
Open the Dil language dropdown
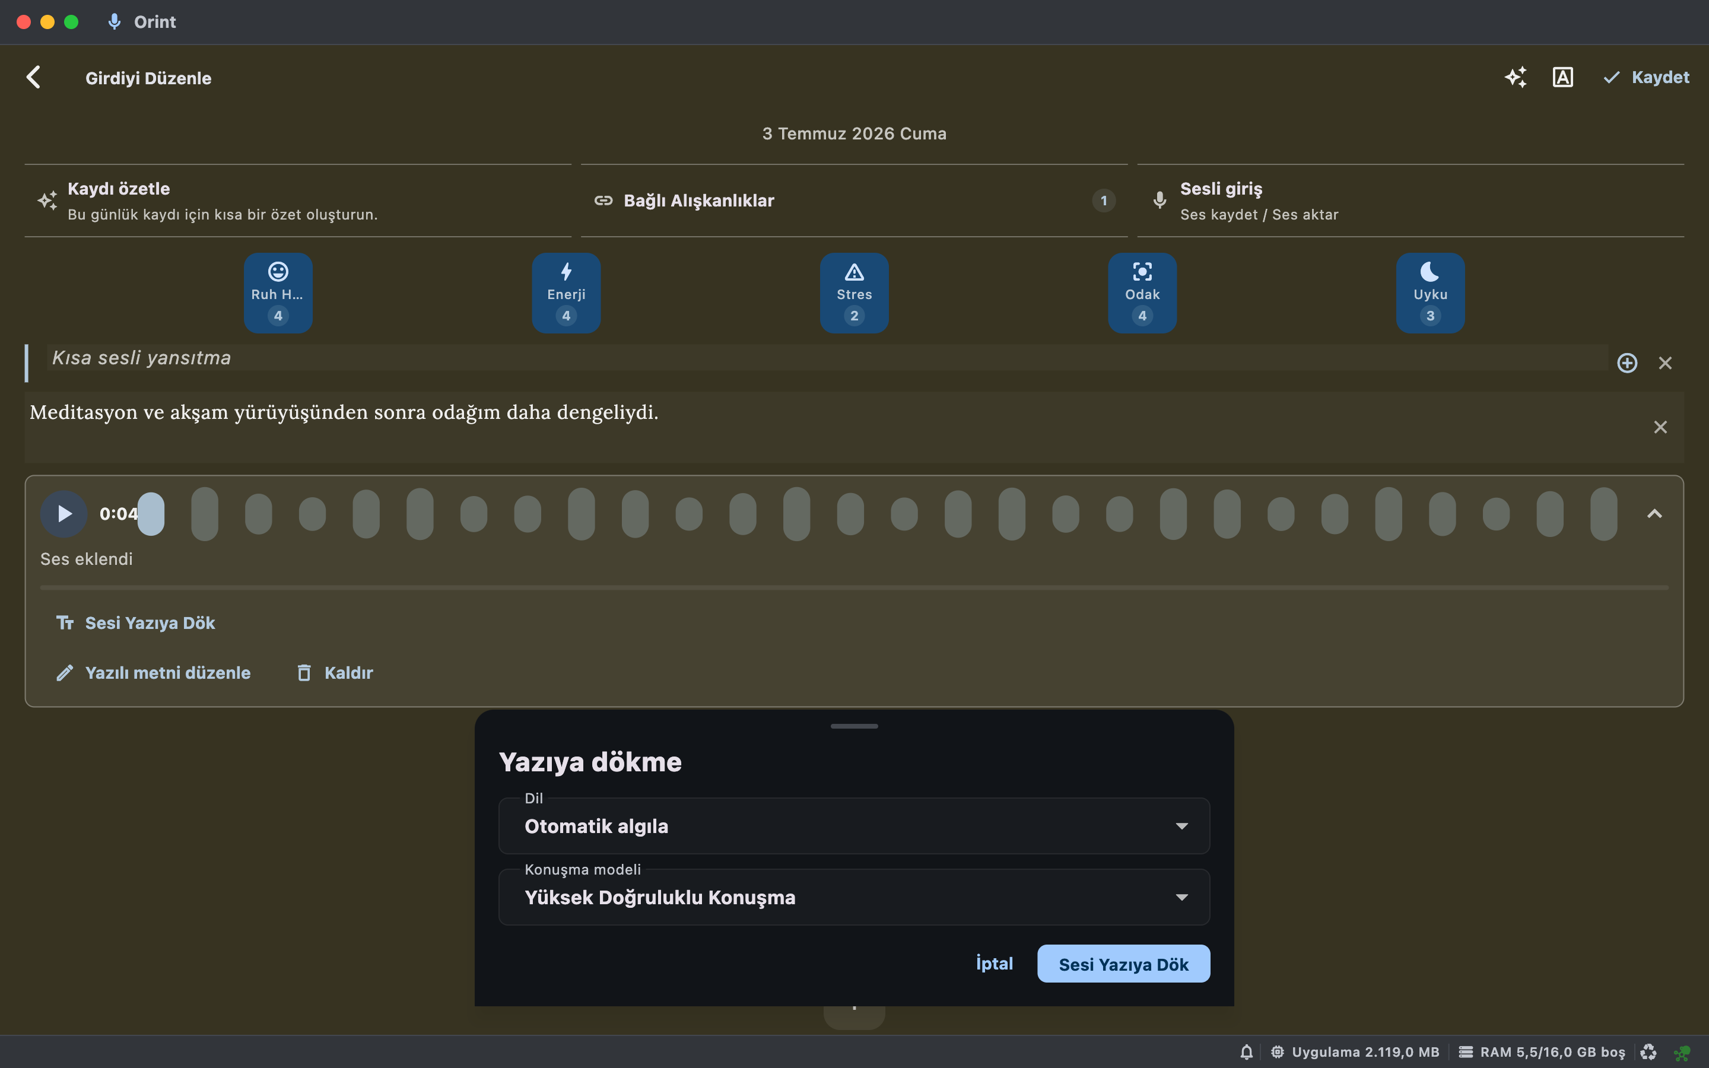854,826
